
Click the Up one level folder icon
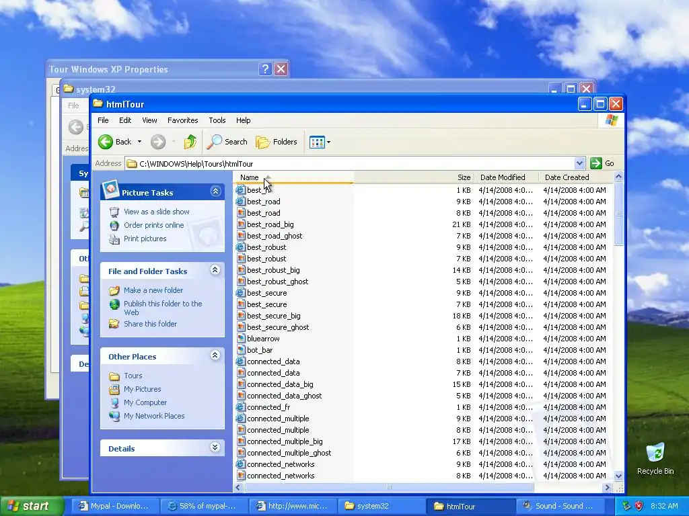pyautogui.click(x=190, y=142)
